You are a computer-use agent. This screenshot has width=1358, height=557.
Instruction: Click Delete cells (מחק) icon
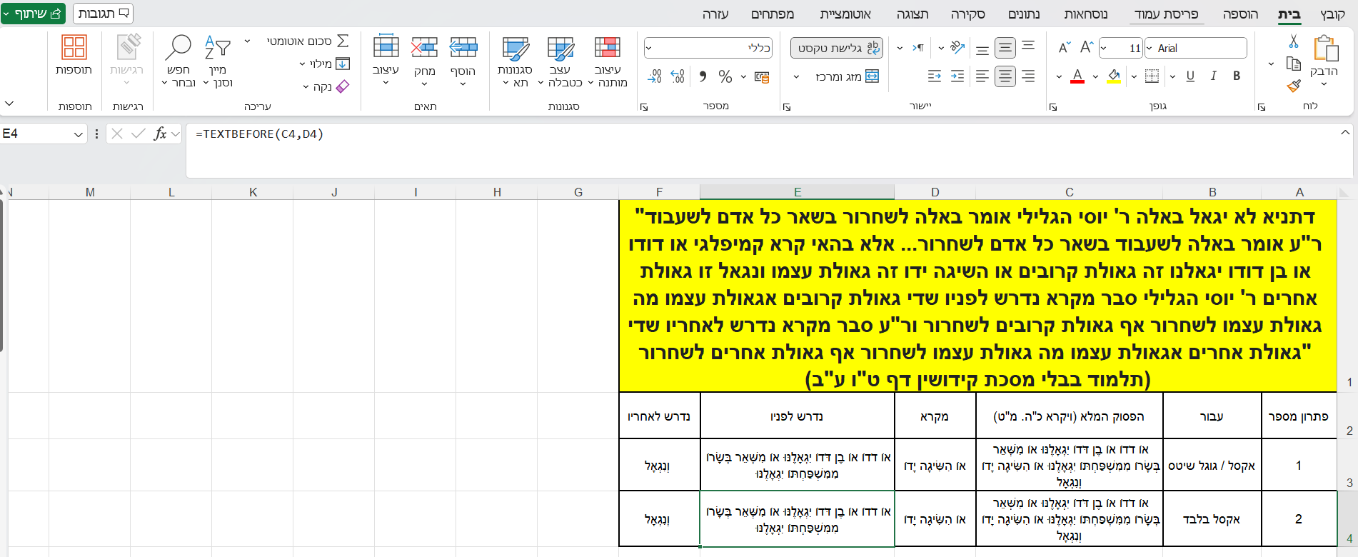tap(425, 48)
